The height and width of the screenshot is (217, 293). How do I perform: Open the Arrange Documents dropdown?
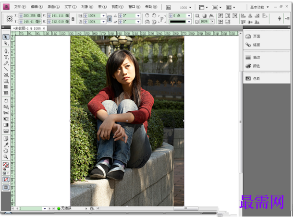[231, 8]
